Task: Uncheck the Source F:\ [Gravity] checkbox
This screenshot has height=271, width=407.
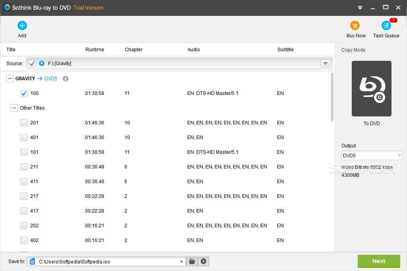Action: [32, 63]
